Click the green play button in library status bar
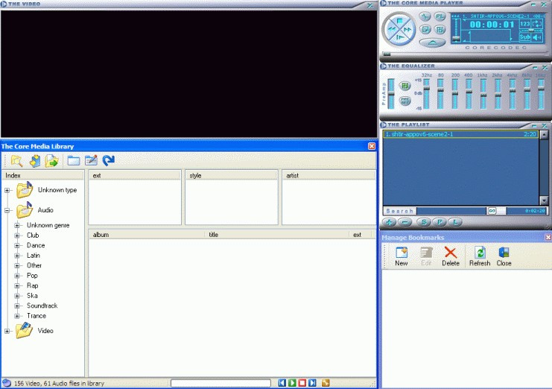552x389 pixels. point(292,382)
